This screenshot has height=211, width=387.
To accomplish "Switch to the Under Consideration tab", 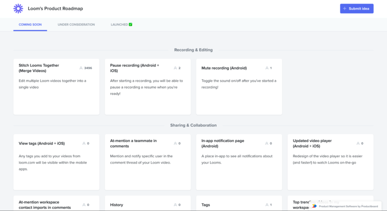I will tap(76, 25).
